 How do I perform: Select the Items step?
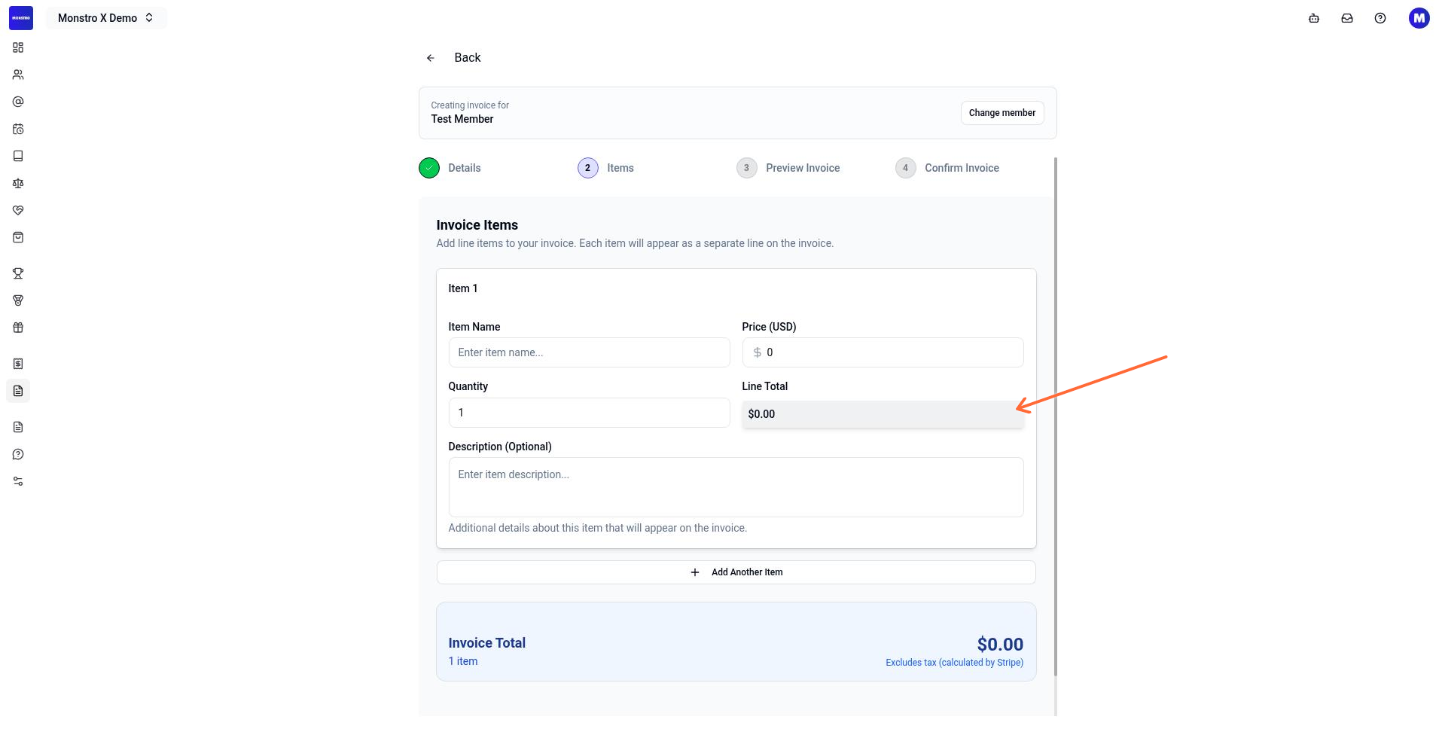pos(606,168)
